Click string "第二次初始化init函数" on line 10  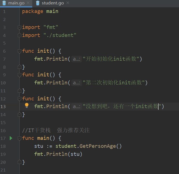[x=114, y=83]
